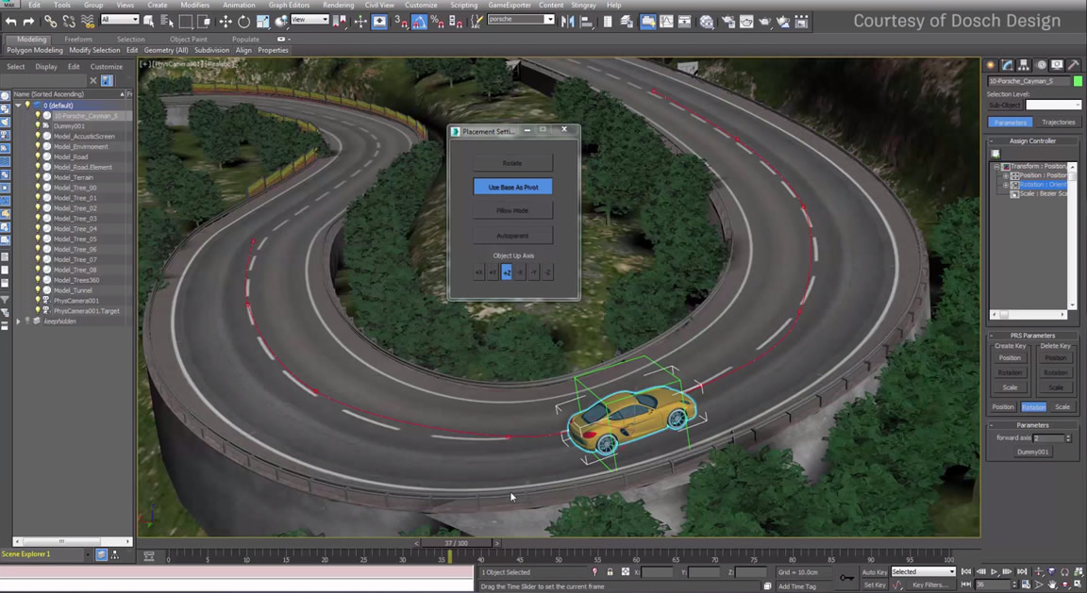Open the reference coordinate View dropdown

(309, 20)
